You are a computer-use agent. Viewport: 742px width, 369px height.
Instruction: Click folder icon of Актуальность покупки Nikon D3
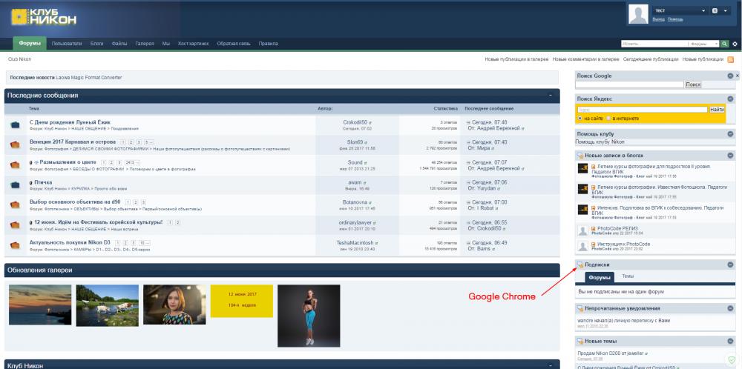[15, 245]
